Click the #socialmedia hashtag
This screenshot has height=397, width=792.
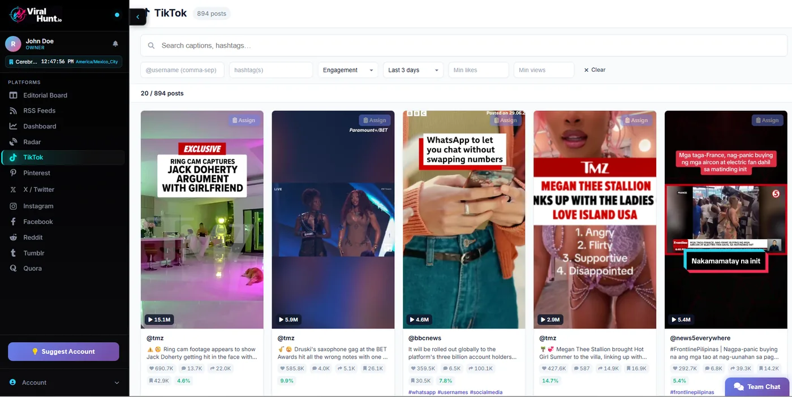486,392
